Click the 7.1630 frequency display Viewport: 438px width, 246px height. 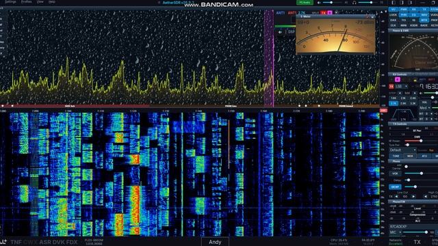pyautogui.click(x=429, y=86)
